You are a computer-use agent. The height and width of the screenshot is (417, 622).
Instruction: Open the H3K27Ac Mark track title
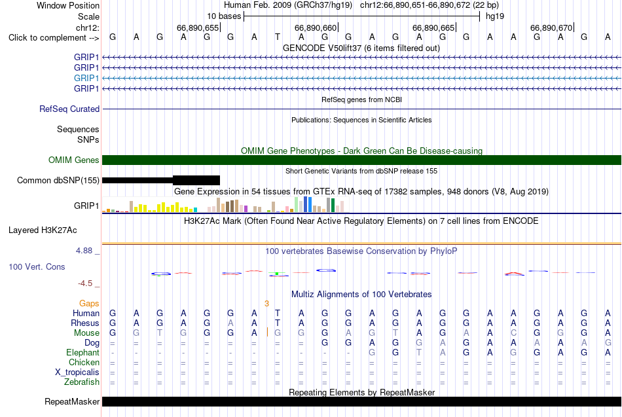[361, 221]
